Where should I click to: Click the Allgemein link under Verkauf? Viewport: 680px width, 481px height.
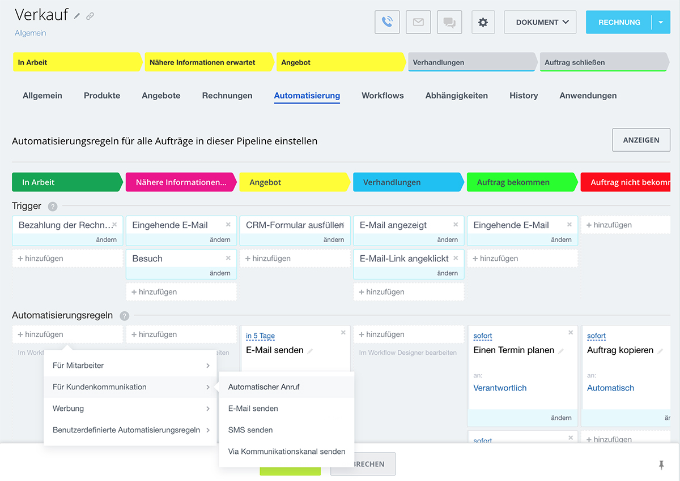pyautogui.click(x=31, y=33)
